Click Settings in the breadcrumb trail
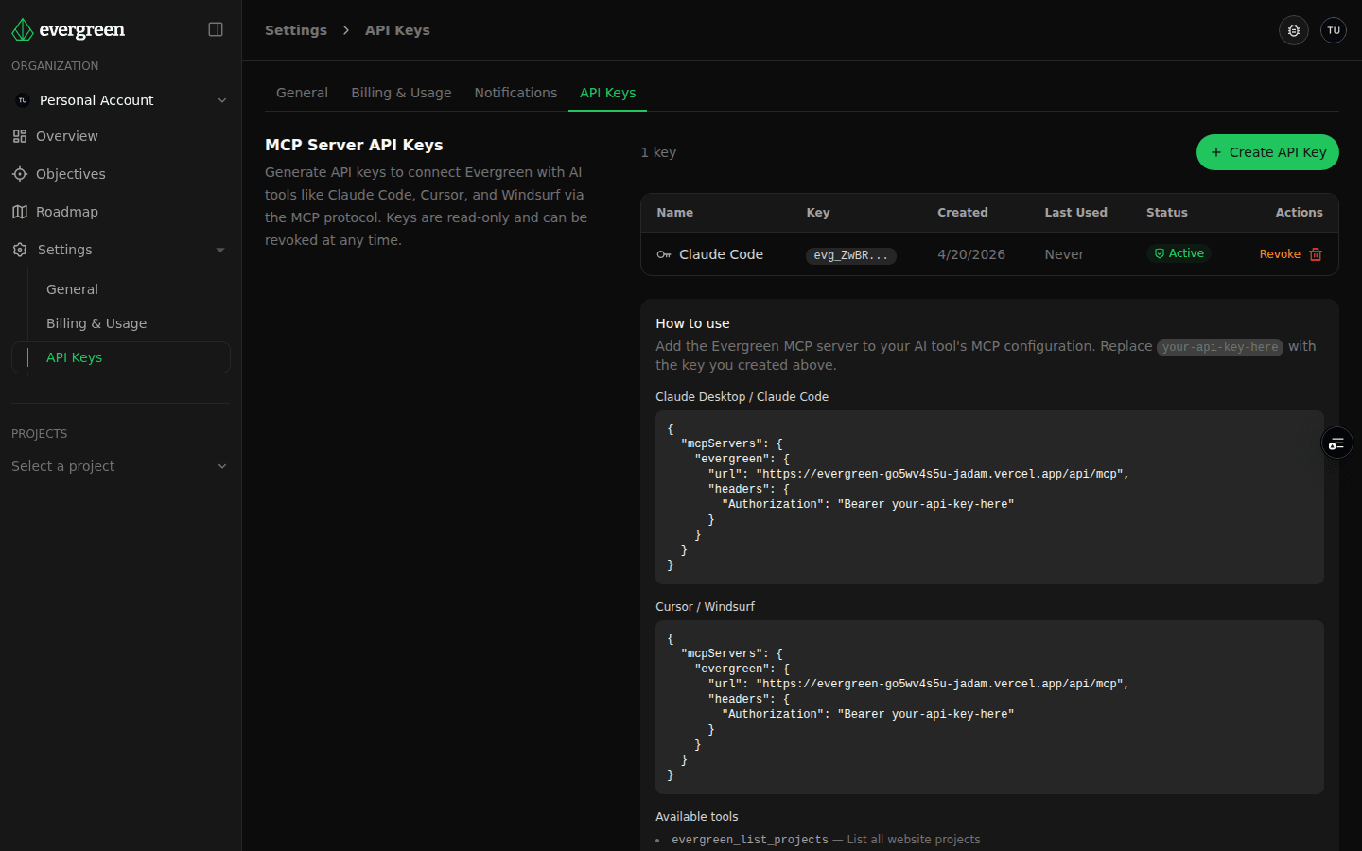Screen dimensions: 1362x851 click(296, 29)
